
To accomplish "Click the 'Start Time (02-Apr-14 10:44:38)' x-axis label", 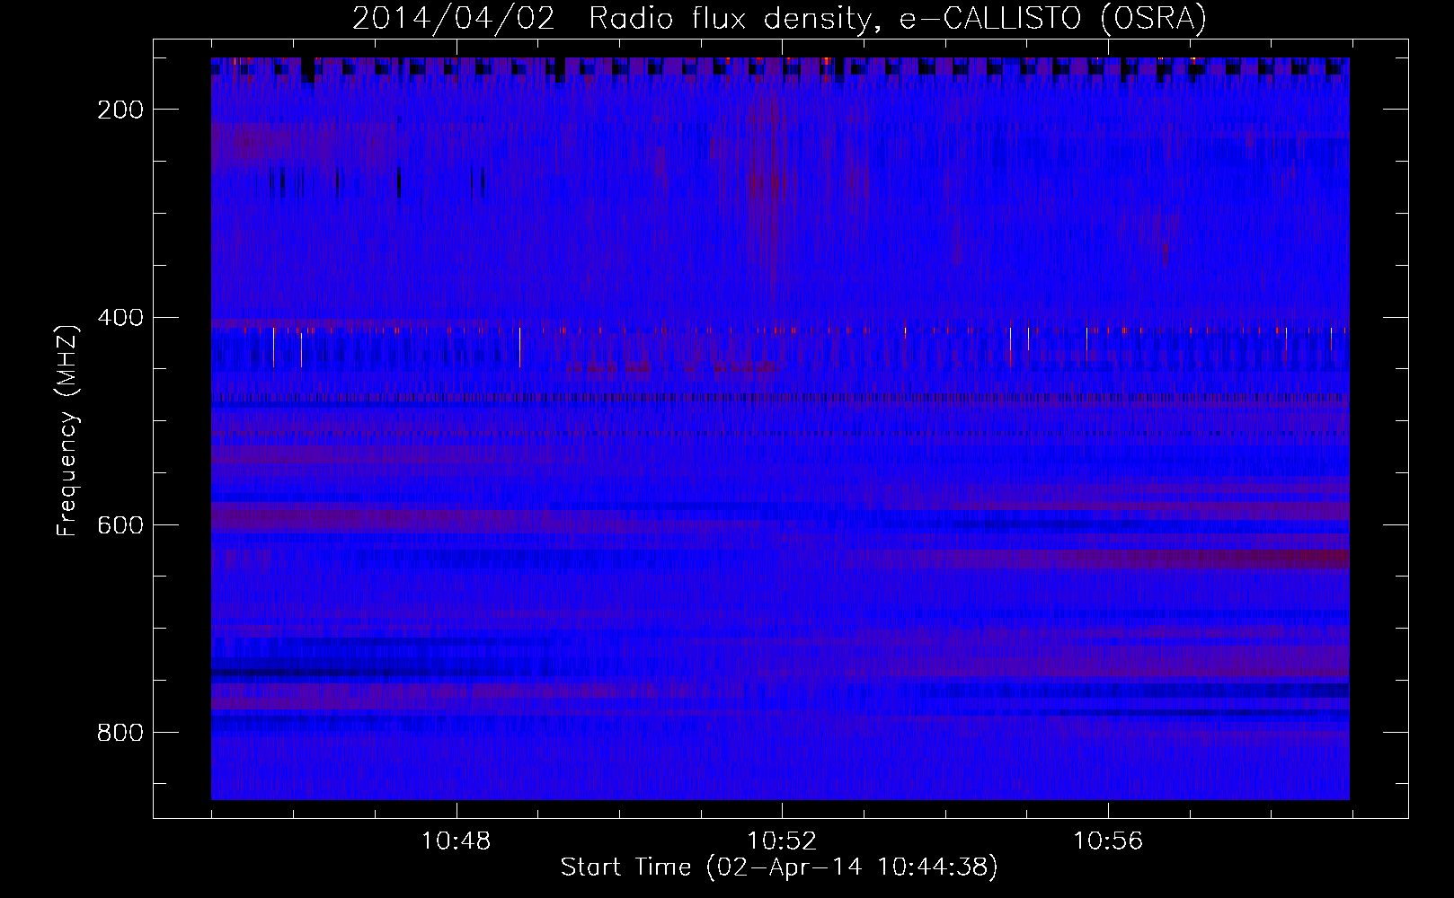I will pyautogui.click(x=779, y=867).
